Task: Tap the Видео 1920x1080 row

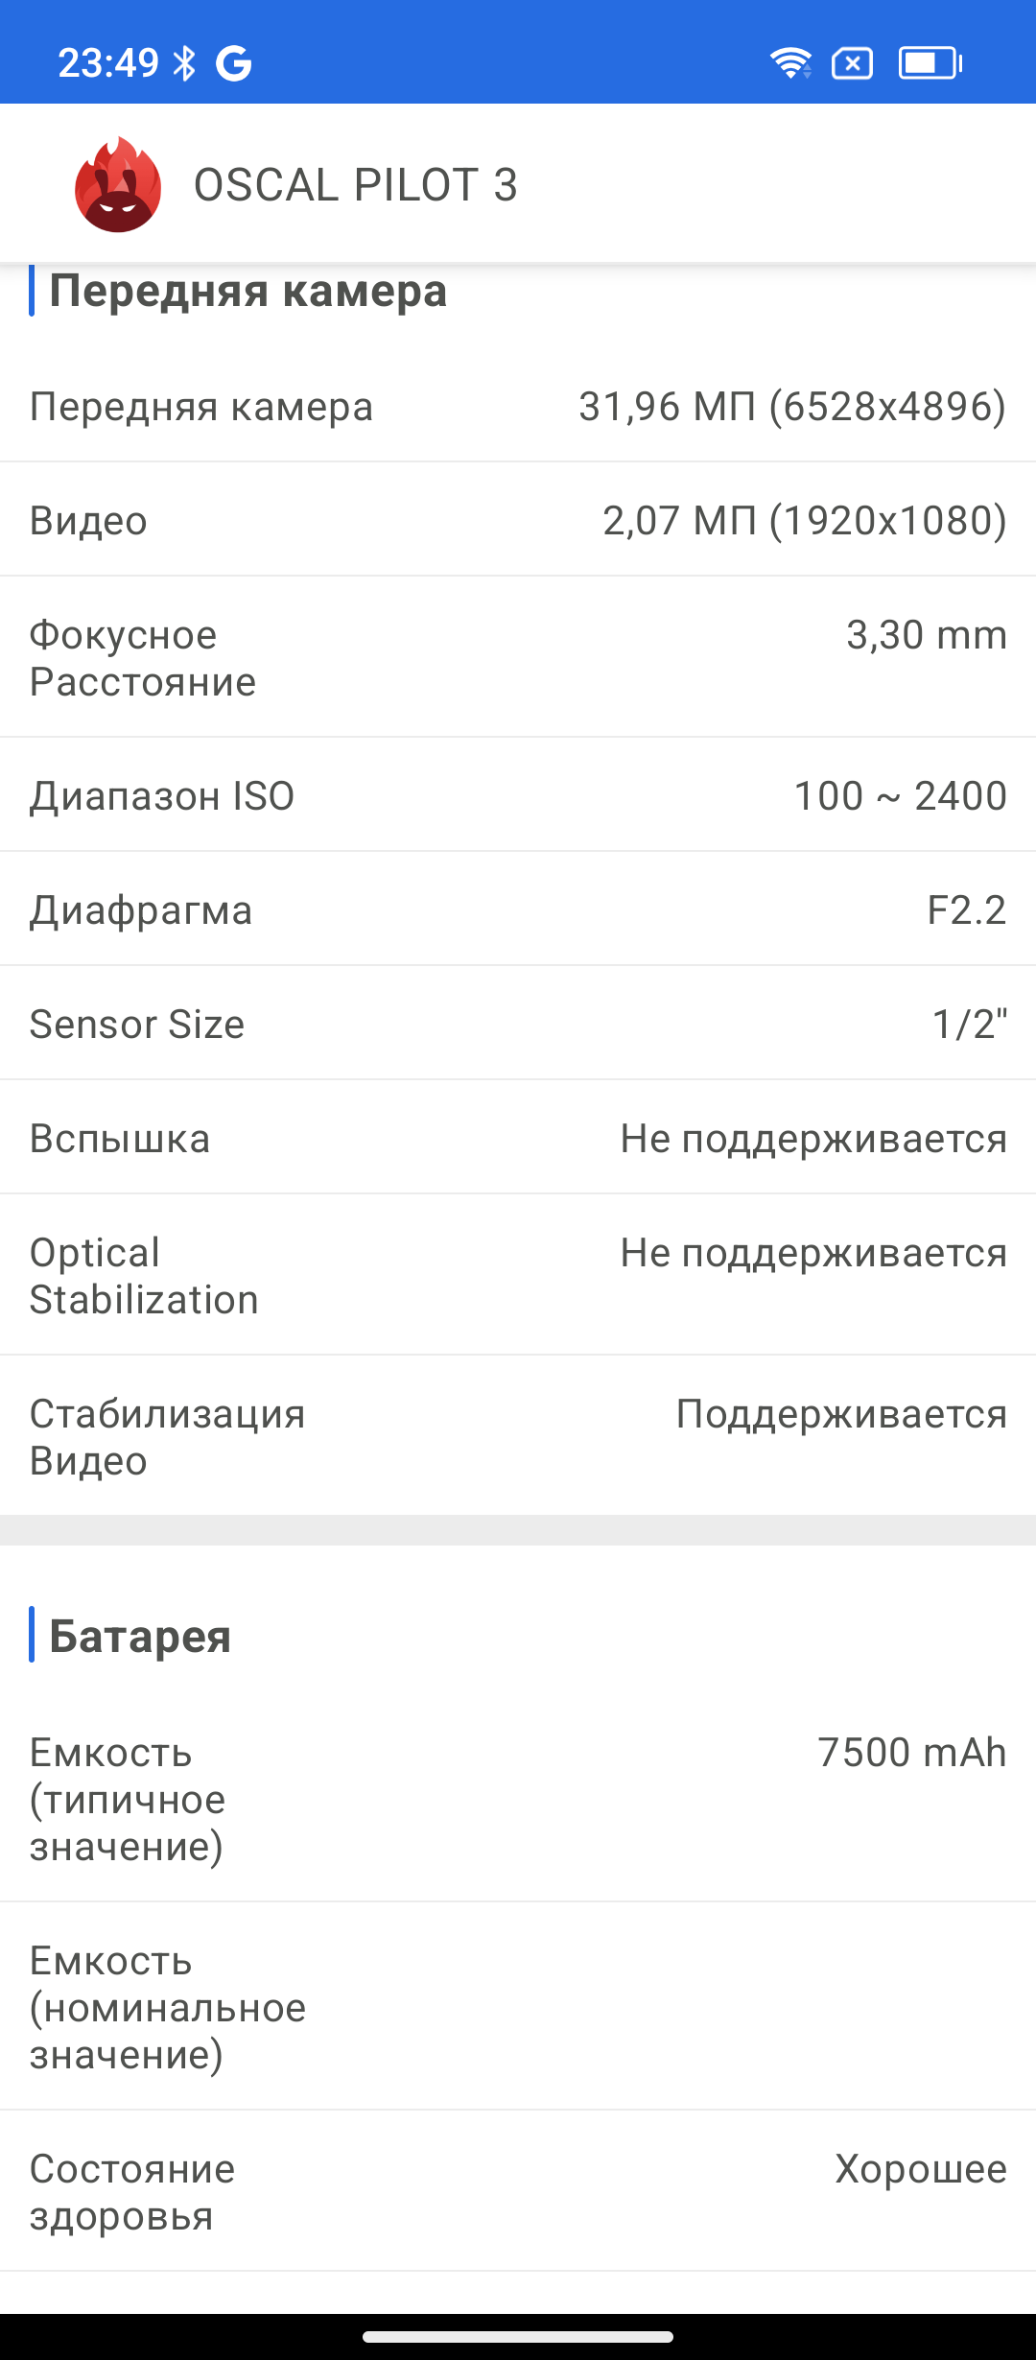Action: click(518, 520)
